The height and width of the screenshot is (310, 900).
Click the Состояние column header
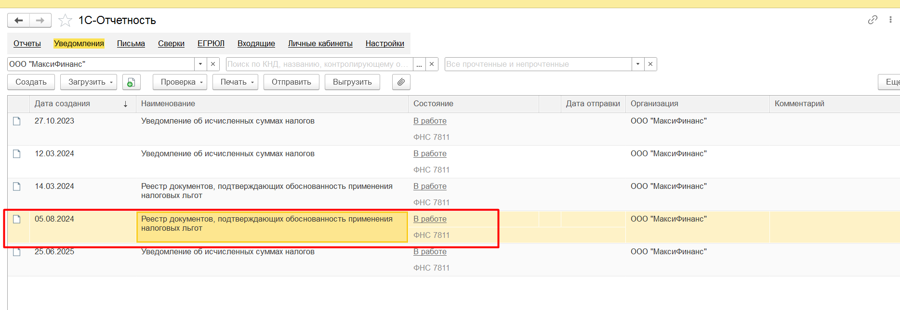474,104
